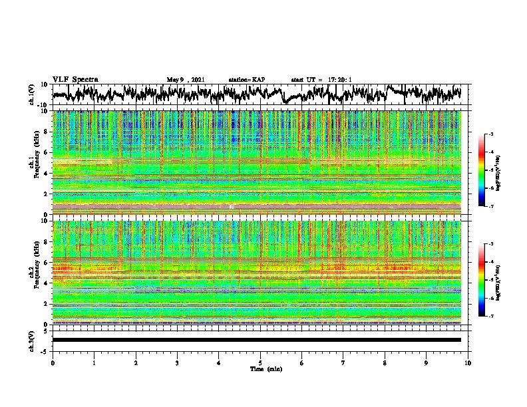Click tick label 1 on the Time axis
The width and height of the screenshot is (527, 407).
[x=94, y=363]
